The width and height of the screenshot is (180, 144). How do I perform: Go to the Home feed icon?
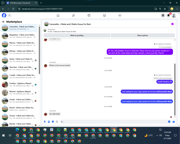click(x=58, y=15)
